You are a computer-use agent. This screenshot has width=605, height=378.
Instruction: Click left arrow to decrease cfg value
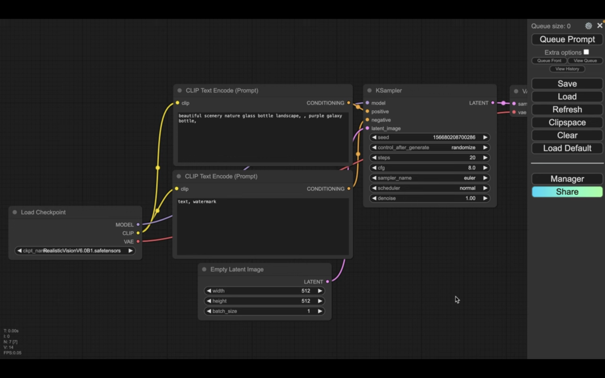tap(374, 168)
